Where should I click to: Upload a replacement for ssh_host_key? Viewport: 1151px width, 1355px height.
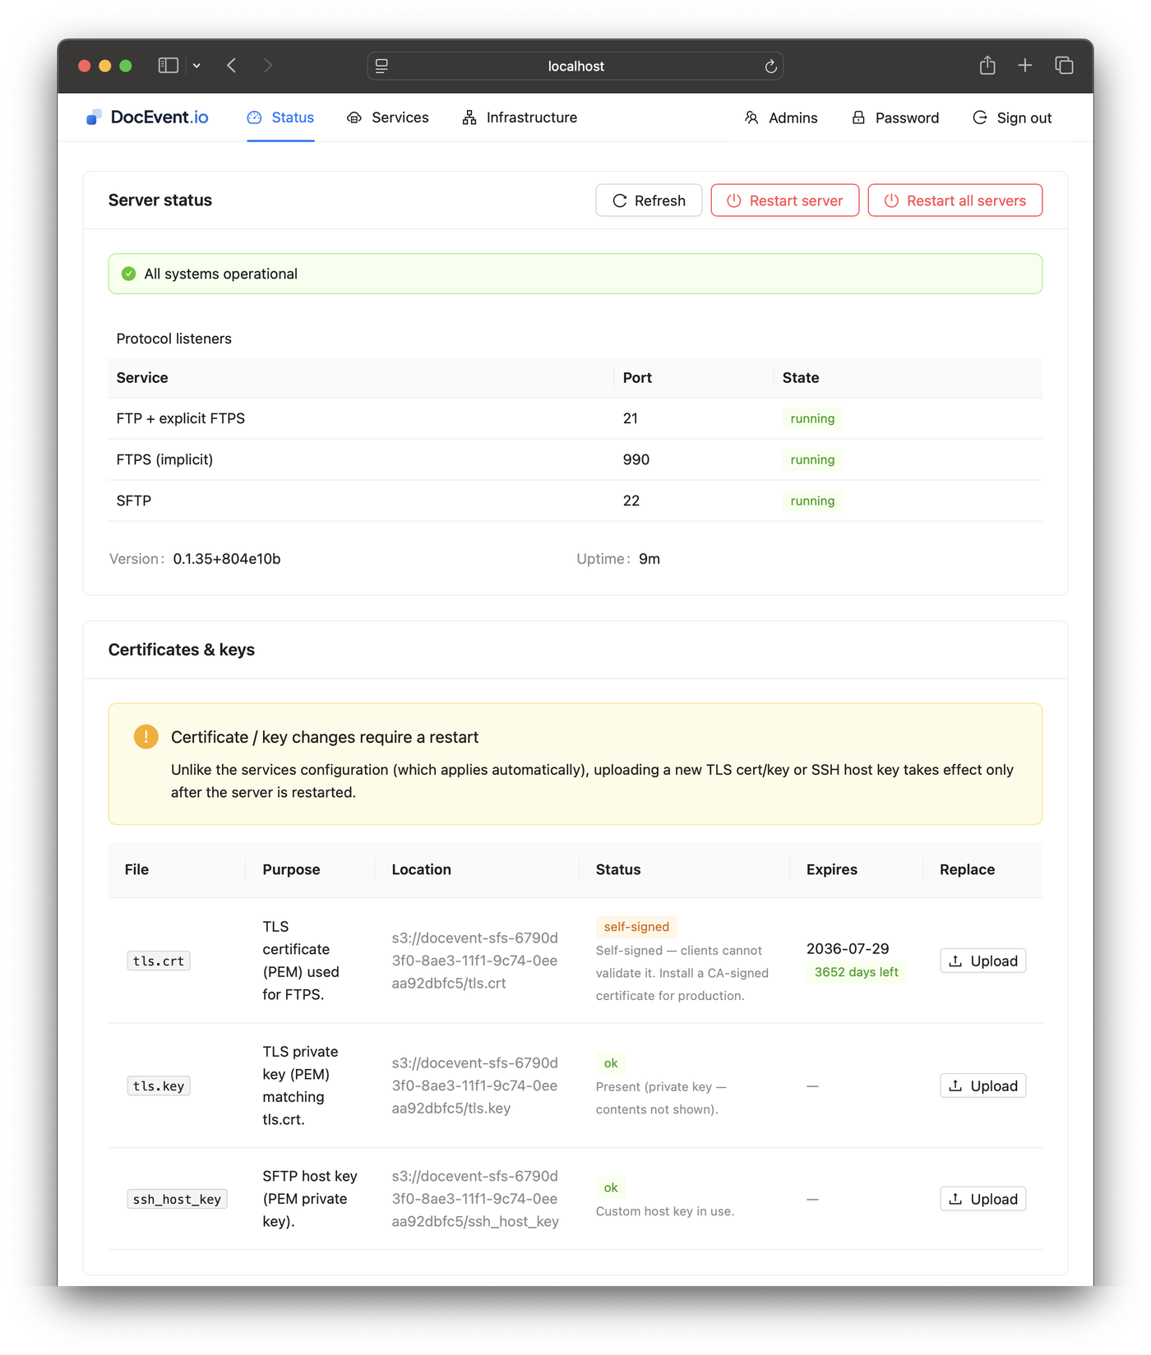[982, 1199]
